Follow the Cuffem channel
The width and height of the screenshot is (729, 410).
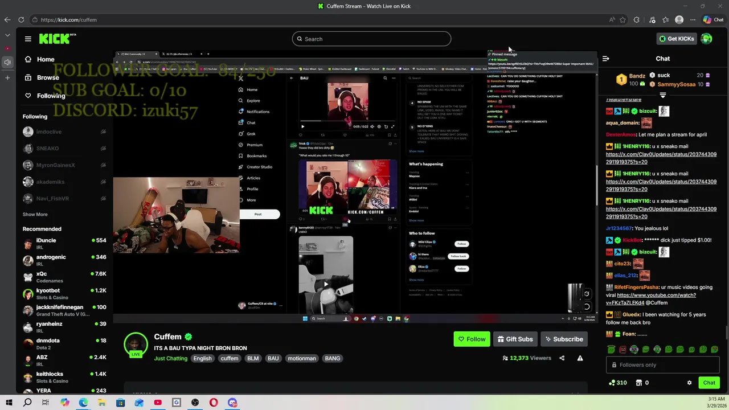click(x=472, y=339)
